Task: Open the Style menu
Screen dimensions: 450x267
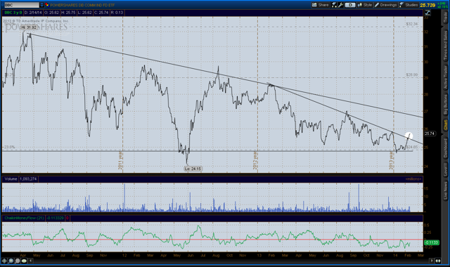Action: click(365, 5)
